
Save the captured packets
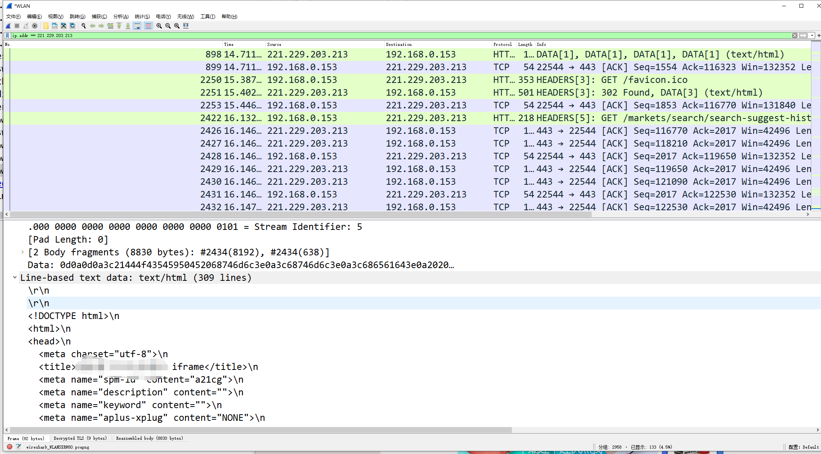point(54,26)
